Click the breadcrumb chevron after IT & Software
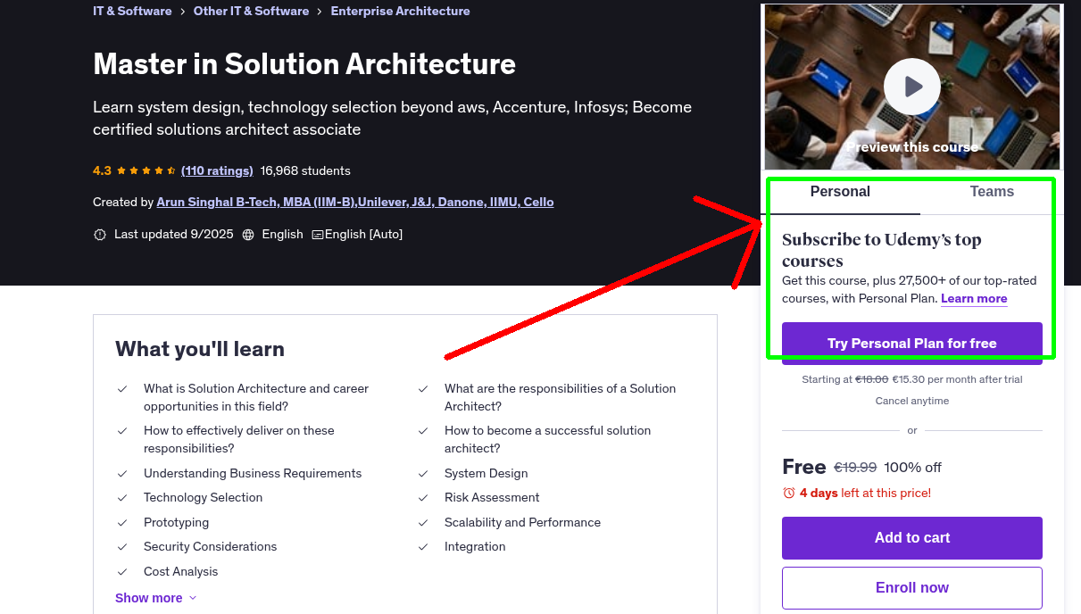Image resolution: width=1081 pixels, height=614 pixels. [x=183, y=12]
